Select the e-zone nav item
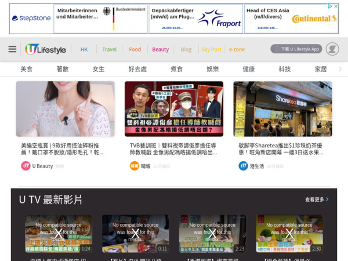 (x=237, y=49)
